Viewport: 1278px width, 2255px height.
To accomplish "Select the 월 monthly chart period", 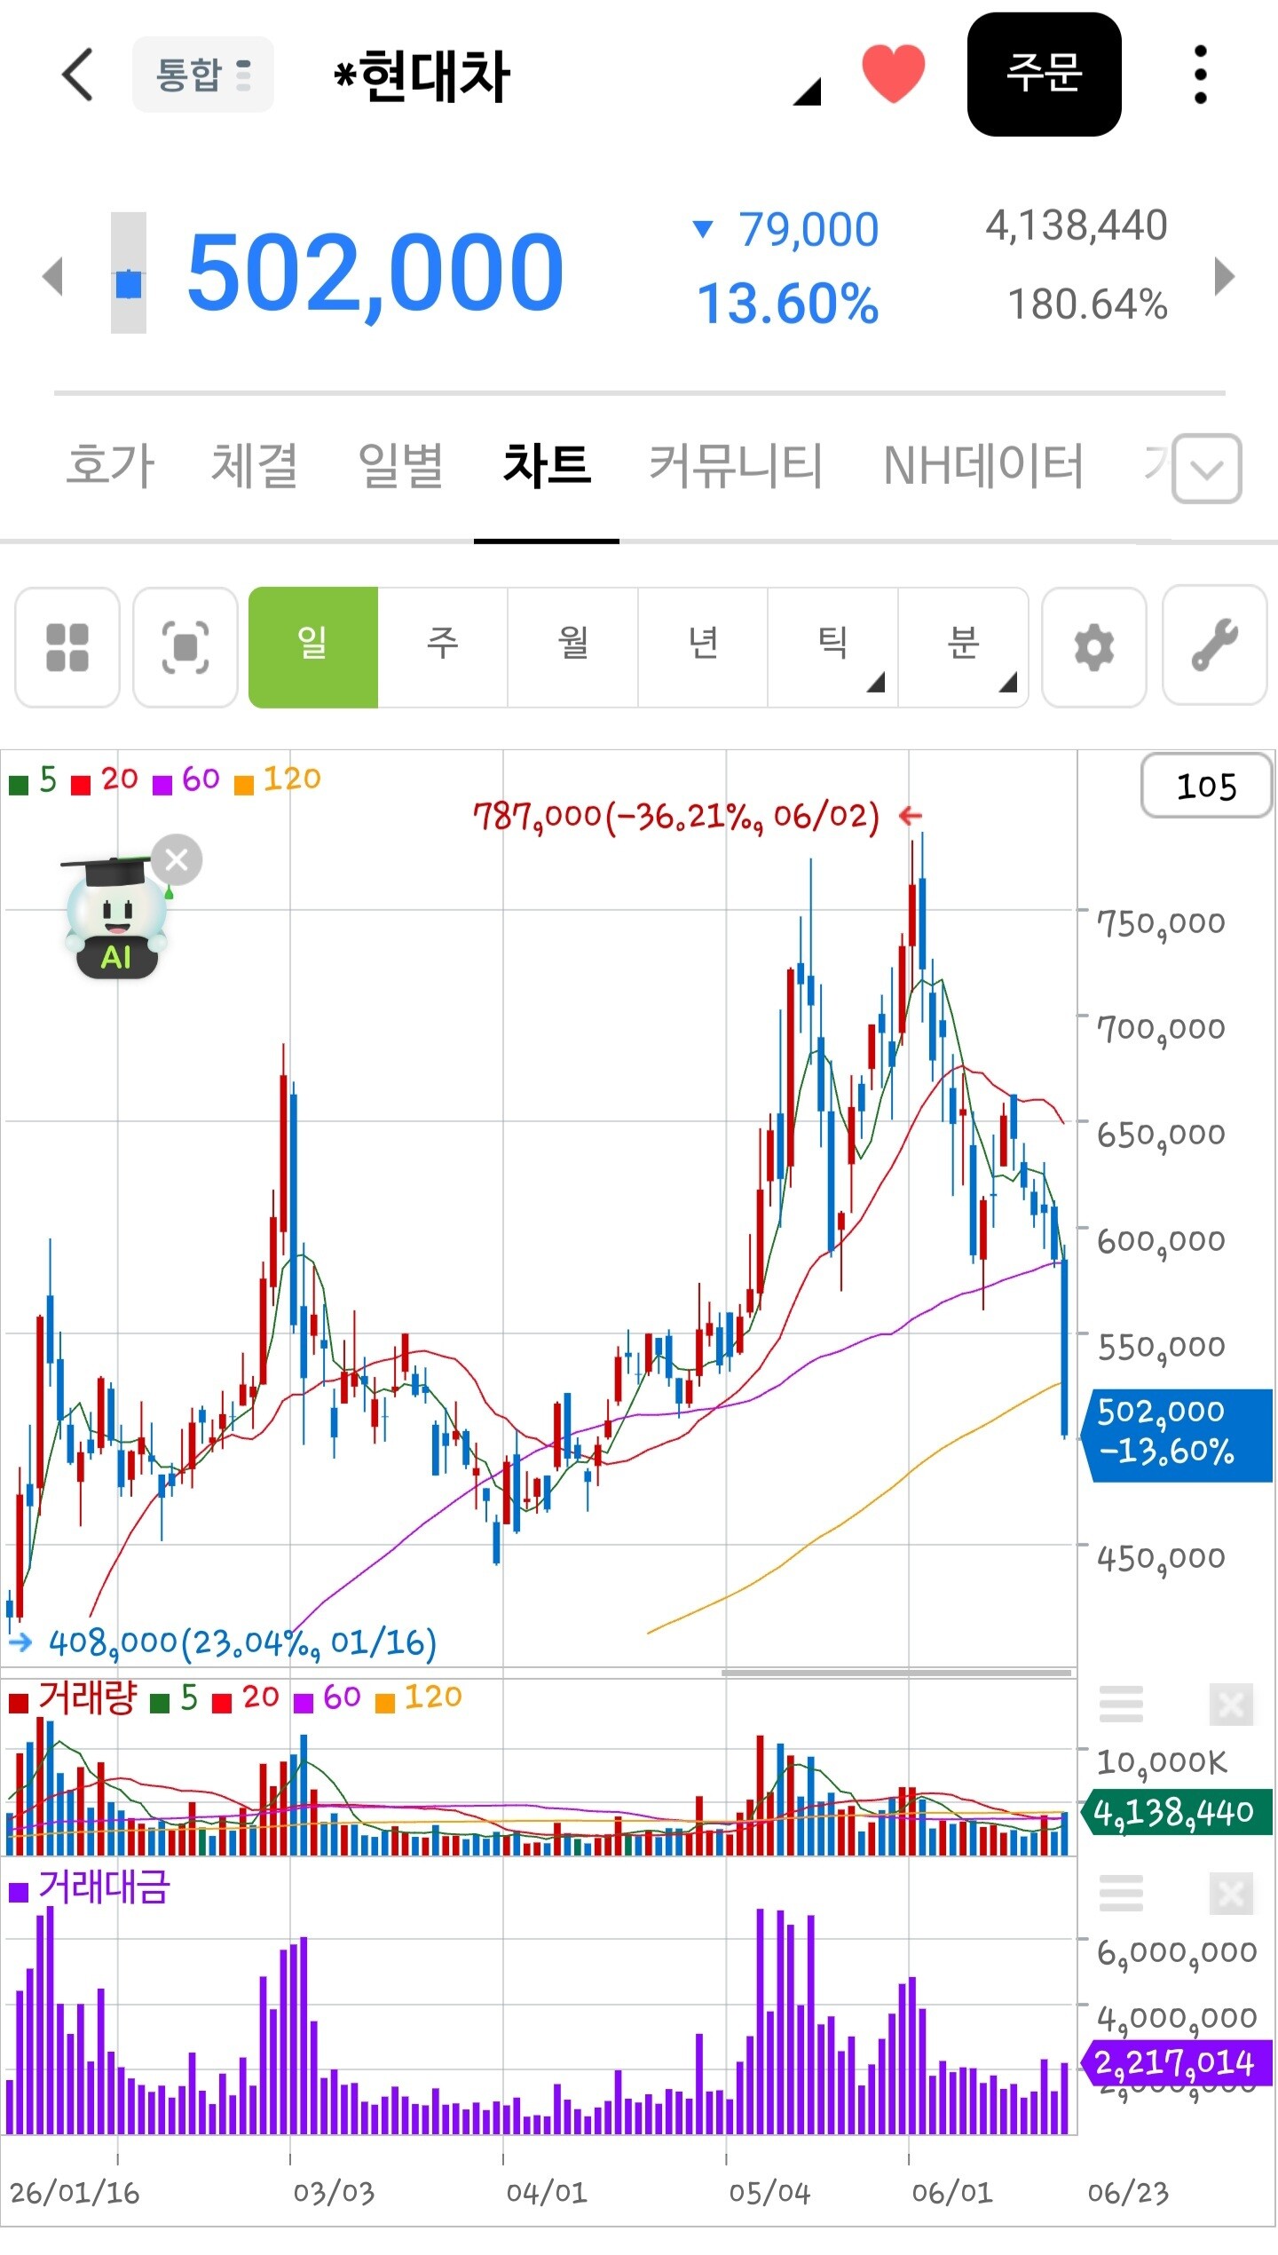I will coord(573,647).
